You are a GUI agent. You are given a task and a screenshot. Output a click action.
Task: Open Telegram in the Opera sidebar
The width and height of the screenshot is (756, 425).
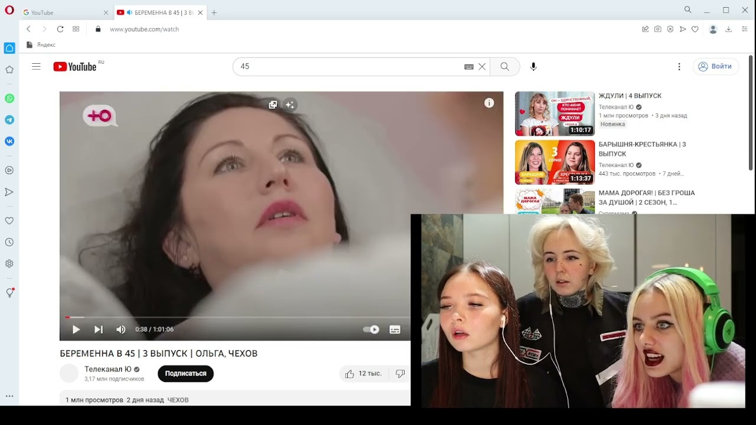[9, 120]
